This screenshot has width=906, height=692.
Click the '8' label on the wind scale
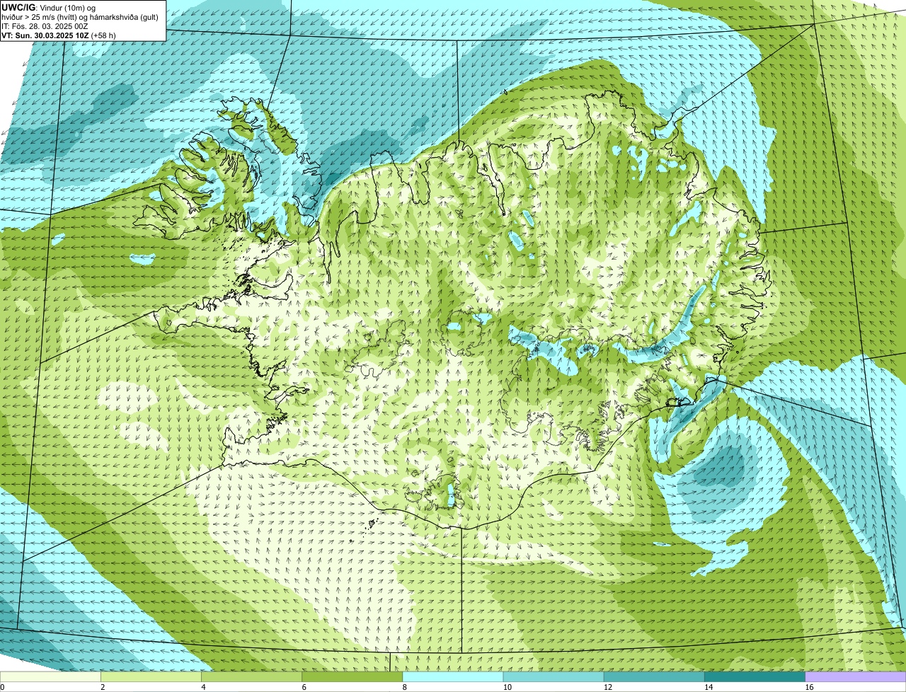click(x=405, y=687)
